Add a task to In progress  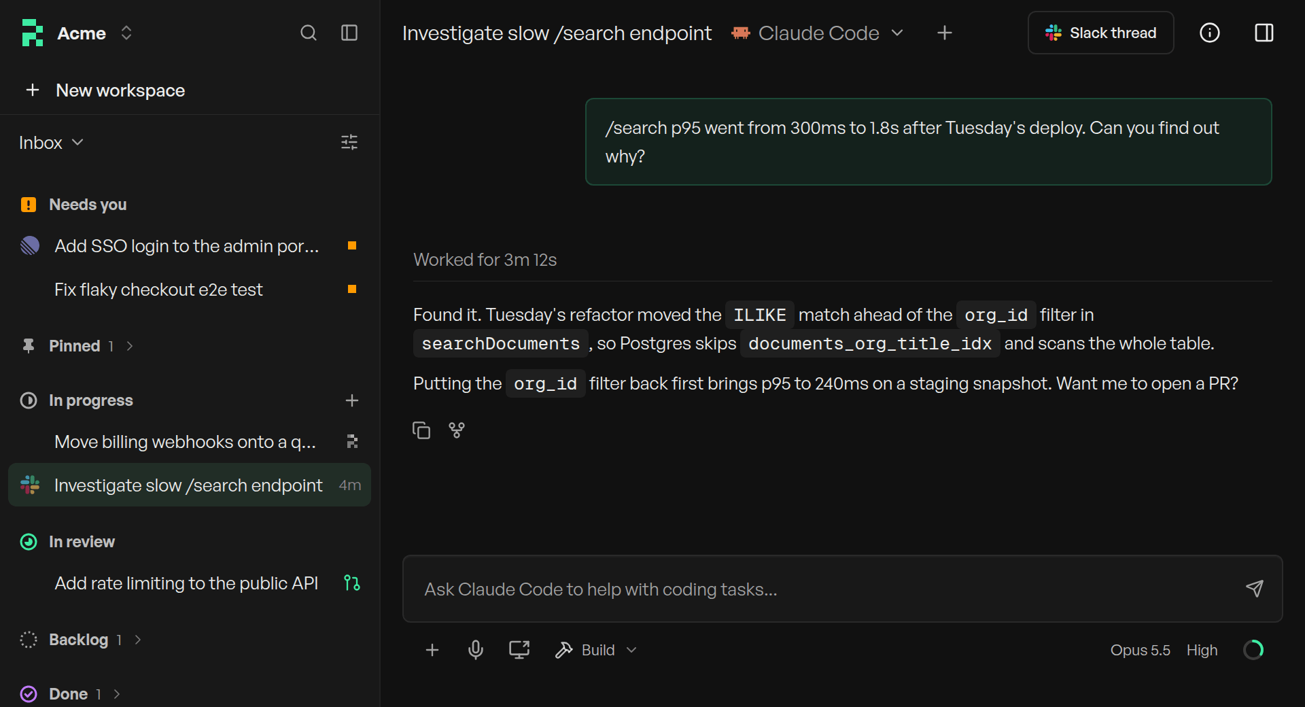(352, 400)
